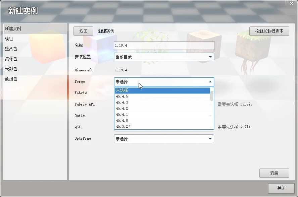
Task: Choose Forge version 45.4.2
Action: pyautogui.click(x=162, y=108)
